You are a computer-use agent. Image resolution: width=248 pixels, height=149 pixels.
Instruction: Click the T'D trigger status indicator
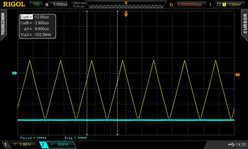pos(37,5)
